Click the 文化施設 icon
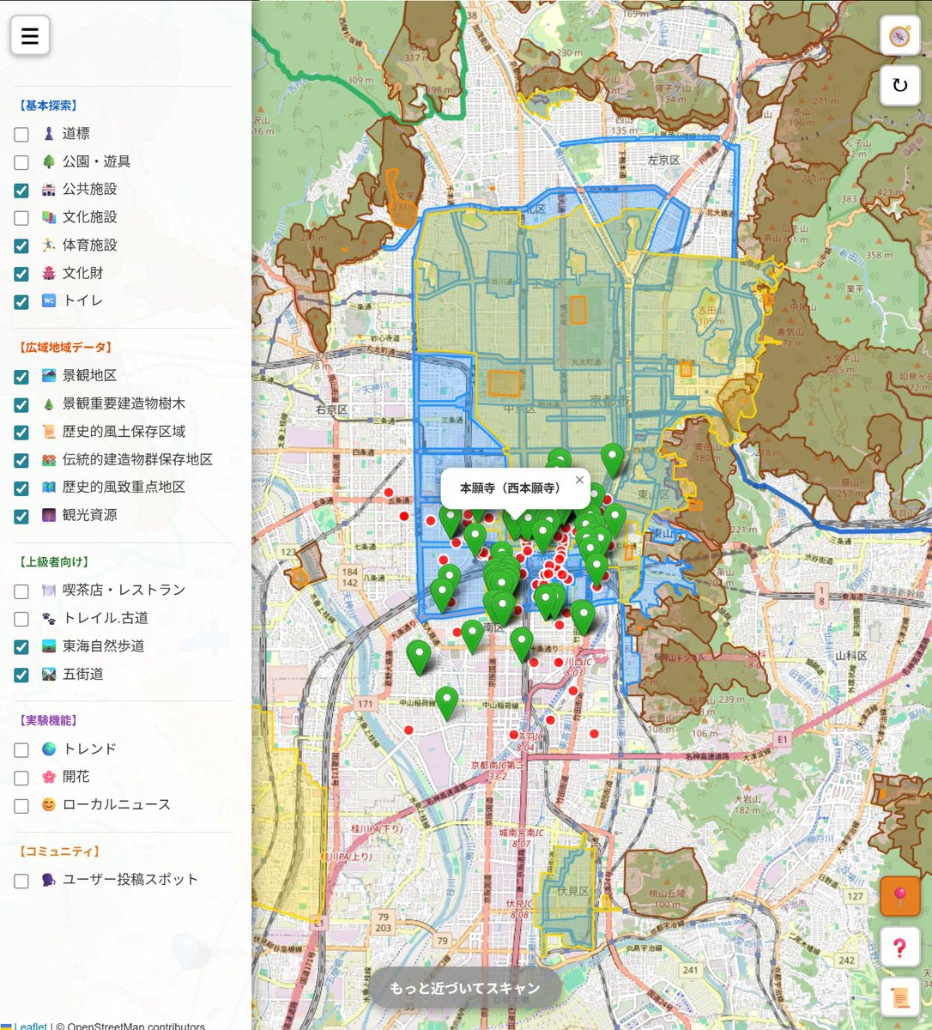This screenshot has width=932, height=1030. (49, 217)
